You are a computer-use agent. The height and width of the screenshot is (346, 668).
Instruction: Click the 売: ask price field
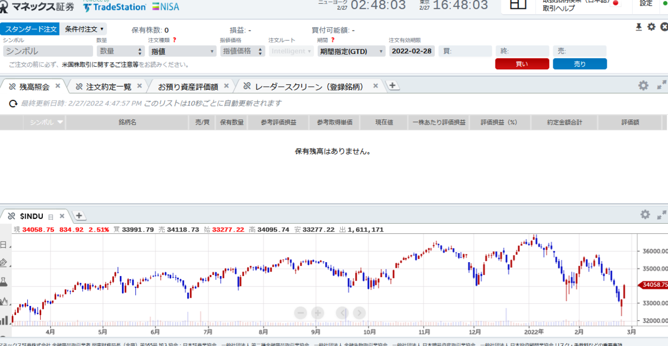pos(580,51)
